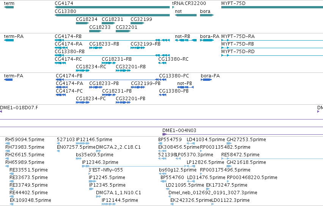Click the Dmel_neb_012692_0191_3027.3prime label

[213, 193]
